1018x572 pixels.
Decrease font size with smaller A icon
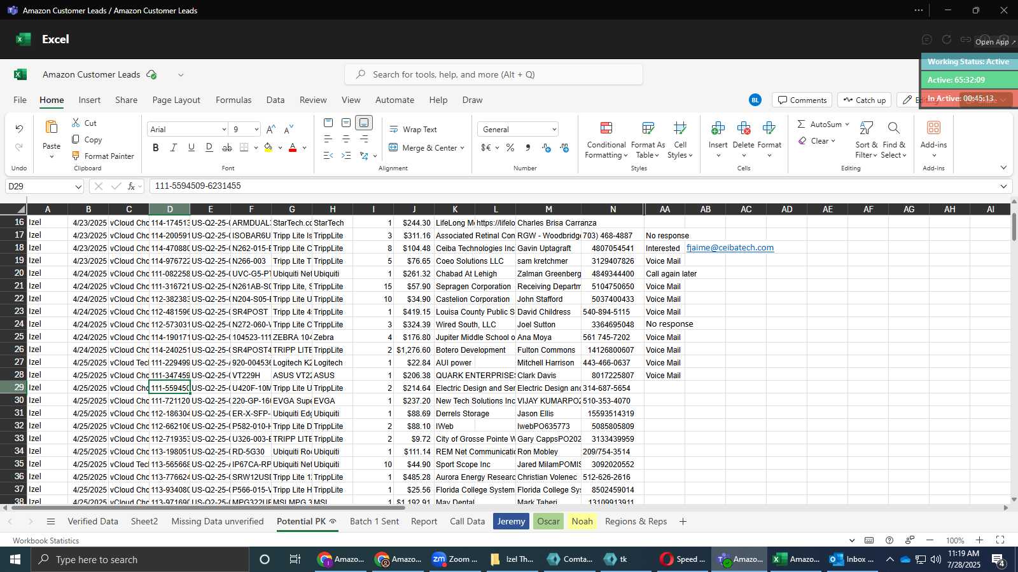[x=289, y=129]
